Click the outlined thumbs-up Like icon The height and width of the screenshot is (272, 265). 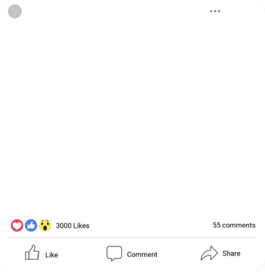32,253
